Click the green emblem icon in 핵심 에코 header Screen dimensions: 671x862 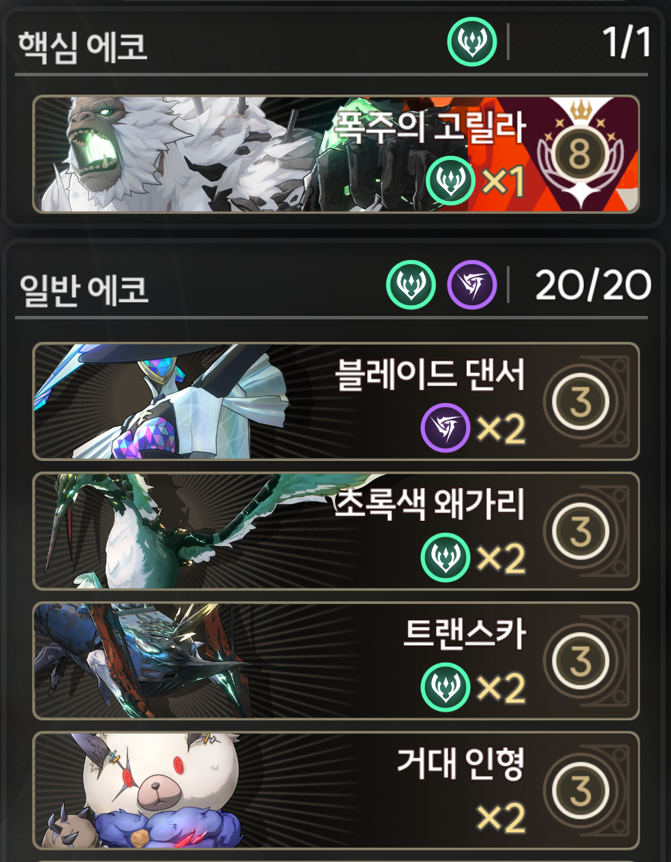click(471, 42)
